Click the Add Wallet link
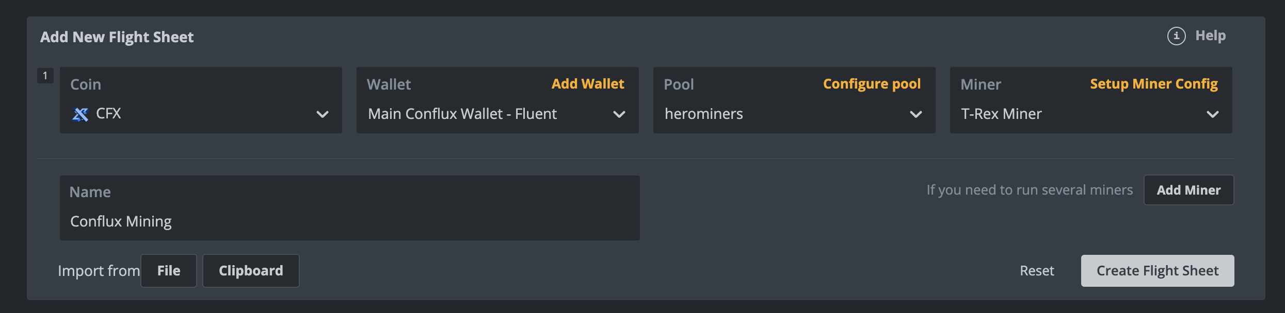This screenshot has height=313, width=1285. click(x=588, y=83)
